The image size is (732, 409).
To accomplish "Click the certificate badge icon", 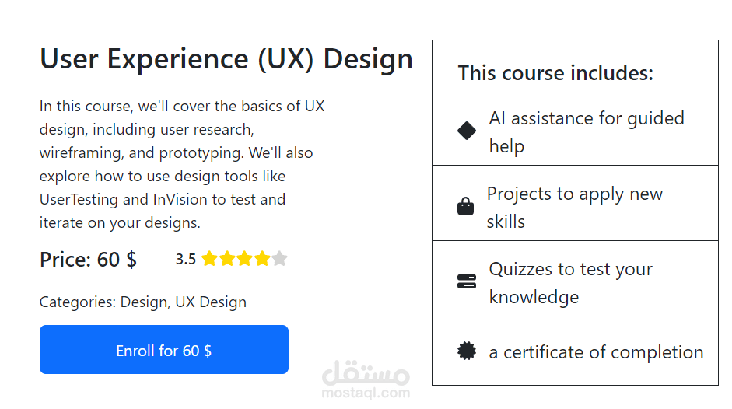I will pos(467,351).
